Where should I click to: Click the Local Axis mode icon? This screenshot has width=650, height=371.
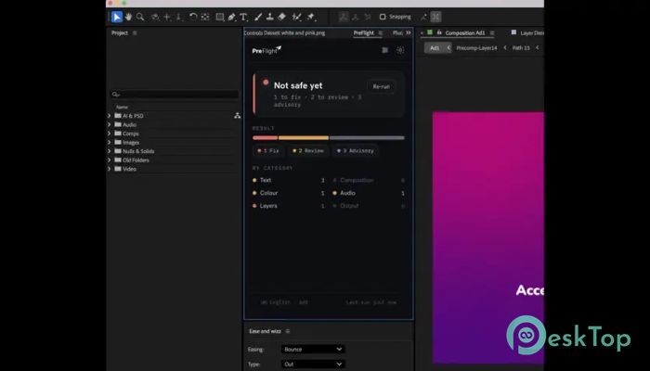coord(344,17)
